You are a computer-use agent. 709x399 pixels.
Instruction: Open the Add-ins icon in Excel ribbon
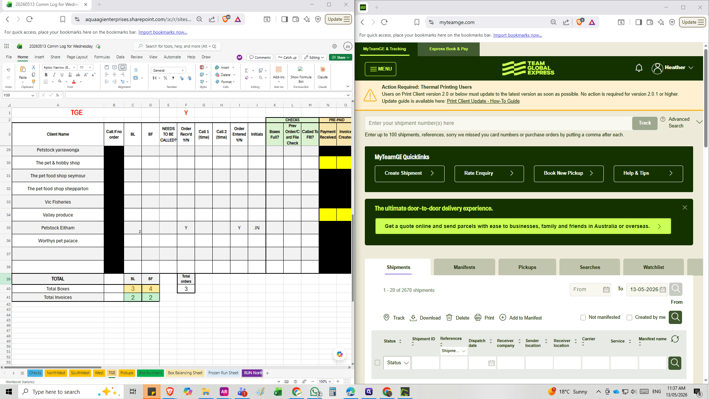279,69
